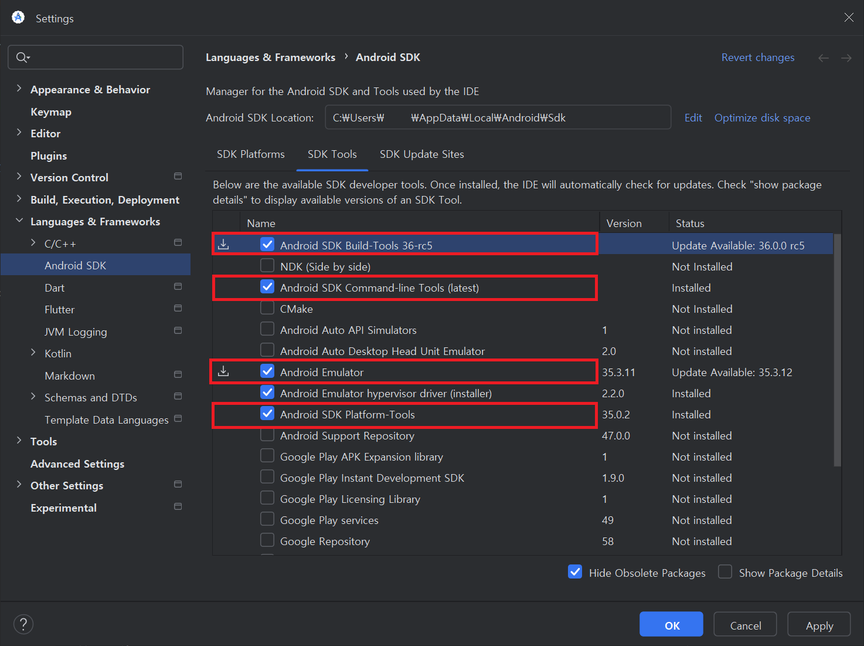Uncheck Android Emulator hypervisor driver
864x646 pixels.
[267, 392]
